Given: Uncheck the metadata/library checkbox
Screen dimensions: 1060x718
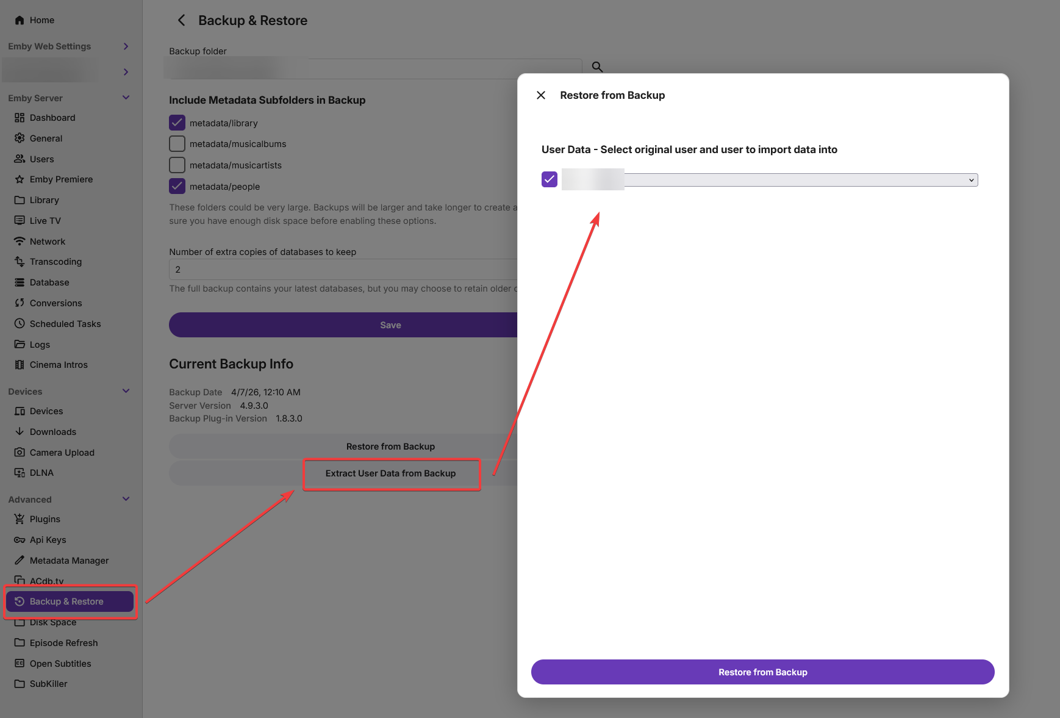Looking at the screenshot, I should [177, 123].
